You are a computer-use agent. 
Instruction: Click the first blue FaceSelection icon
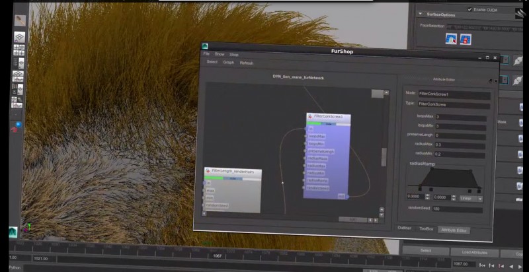pos(451,39)
